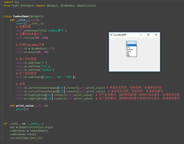Screen dimensions: 184x144
Task: Click QWidget in the PyQt5 import line
Action: 52,5
